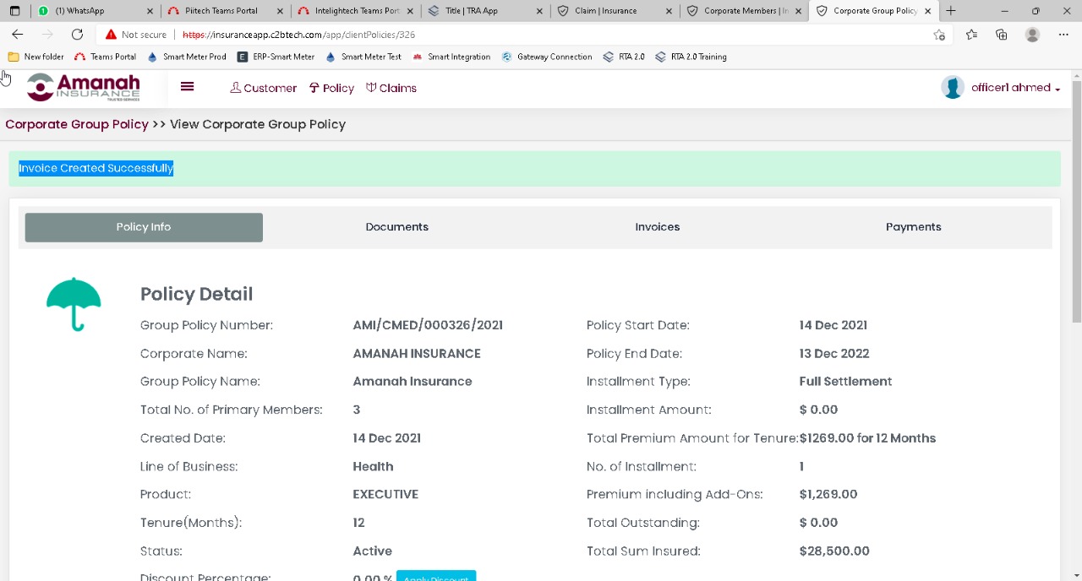
Task: Click the Health line of business value
Action: pos(373,467)
